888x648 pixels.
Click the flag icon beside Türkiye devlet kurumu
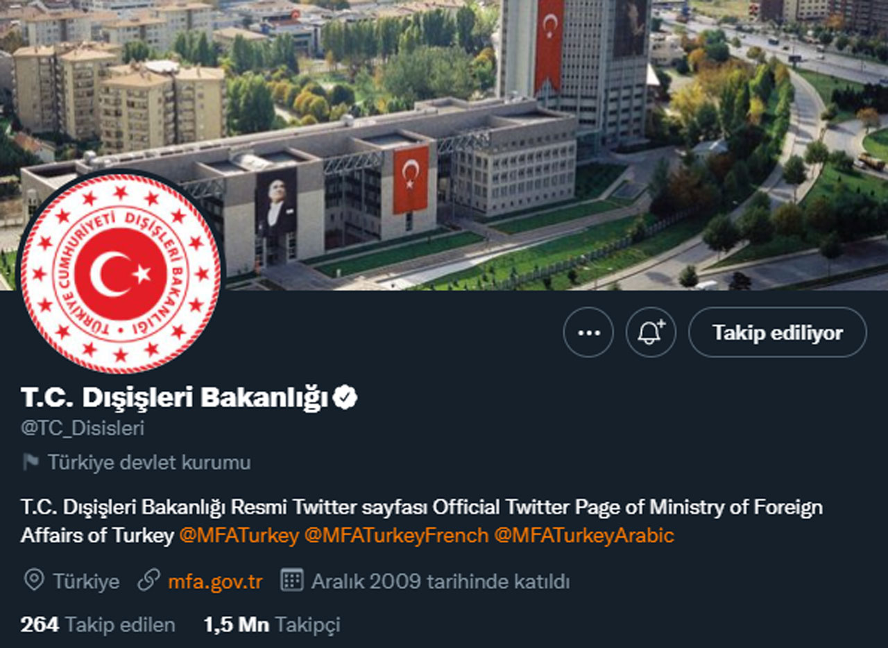pyautogui.click(x=31, y=462)
